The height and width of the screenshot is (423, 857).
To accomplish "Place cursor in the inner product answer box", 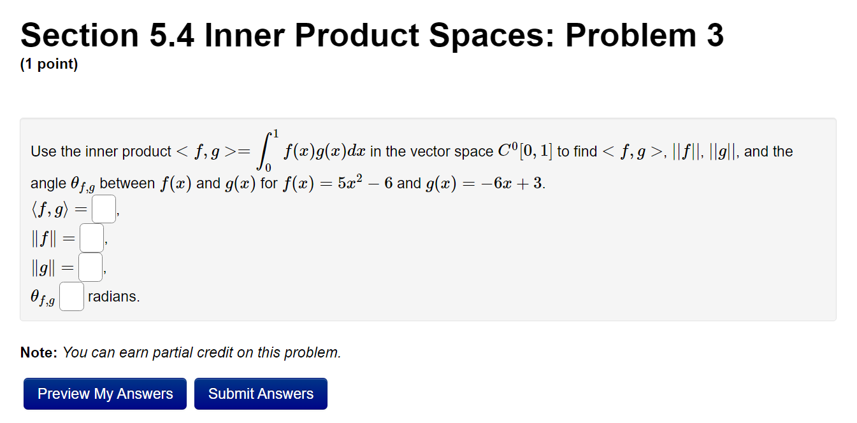I will pos(103,208).
